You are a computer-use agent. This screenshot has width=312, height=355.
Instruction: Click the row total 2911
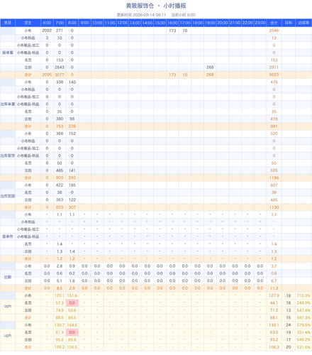pos(274,67)
